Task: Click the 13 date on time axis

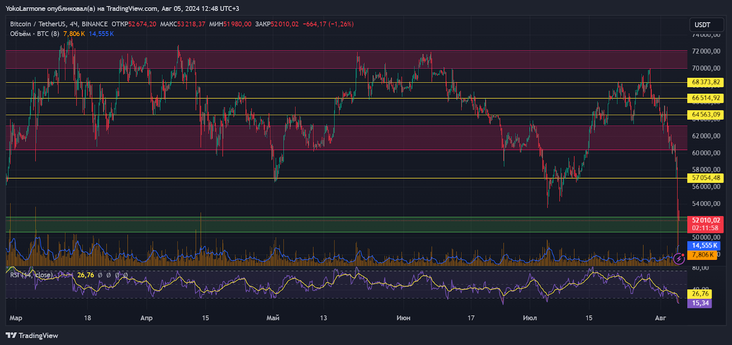Action: (x=323, y=318)
